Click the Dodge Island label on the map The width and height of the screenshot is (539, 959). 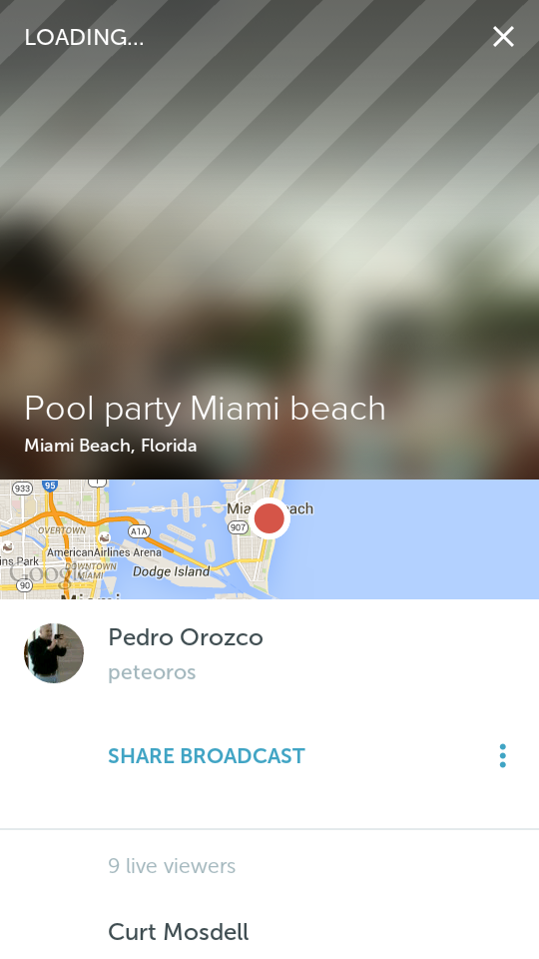click(171, 571)
